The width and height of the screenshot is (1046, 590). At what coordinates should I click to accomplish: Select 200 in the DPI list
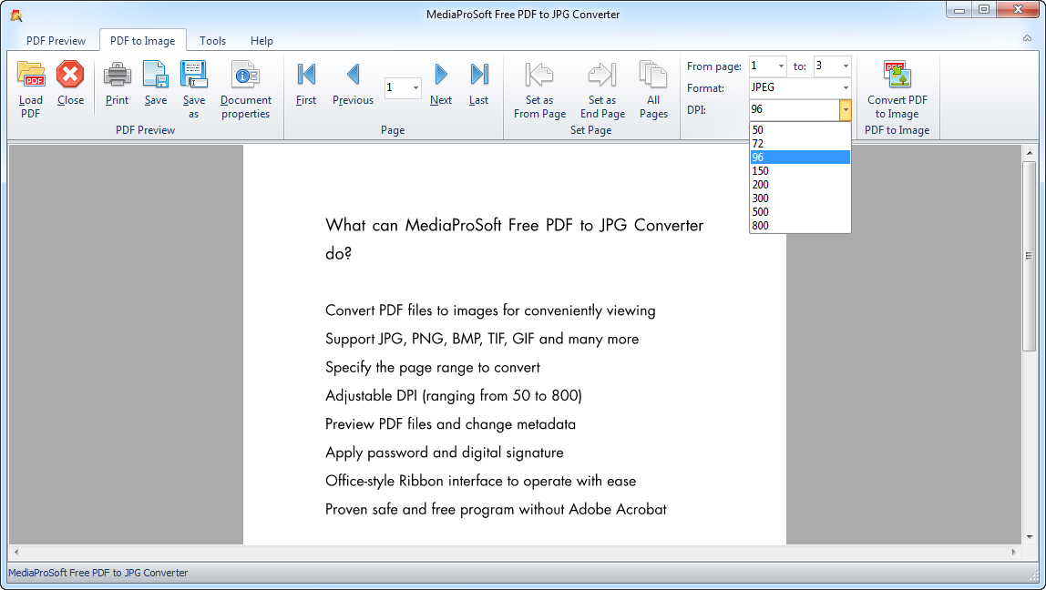coord(800,185)
